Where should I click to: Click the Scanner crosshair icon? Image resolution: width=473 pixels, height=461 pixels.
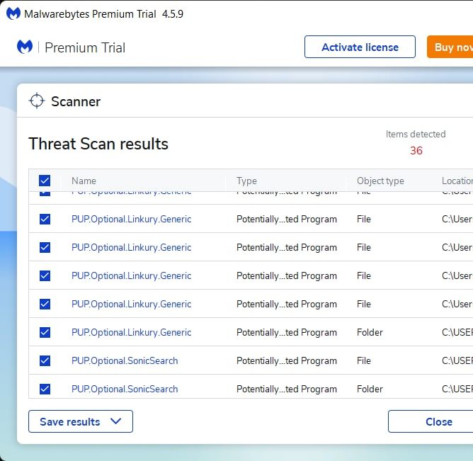[37, 101]
